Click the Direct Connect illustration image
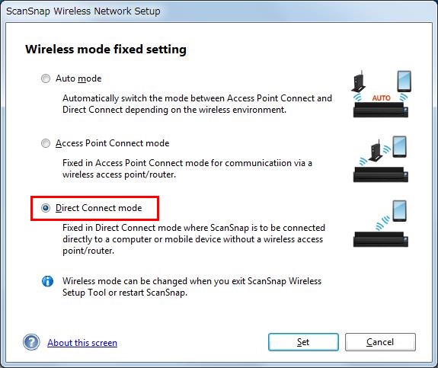Image resolution: width=438 pixels, height=368 pixels. (x=381, y=223)
